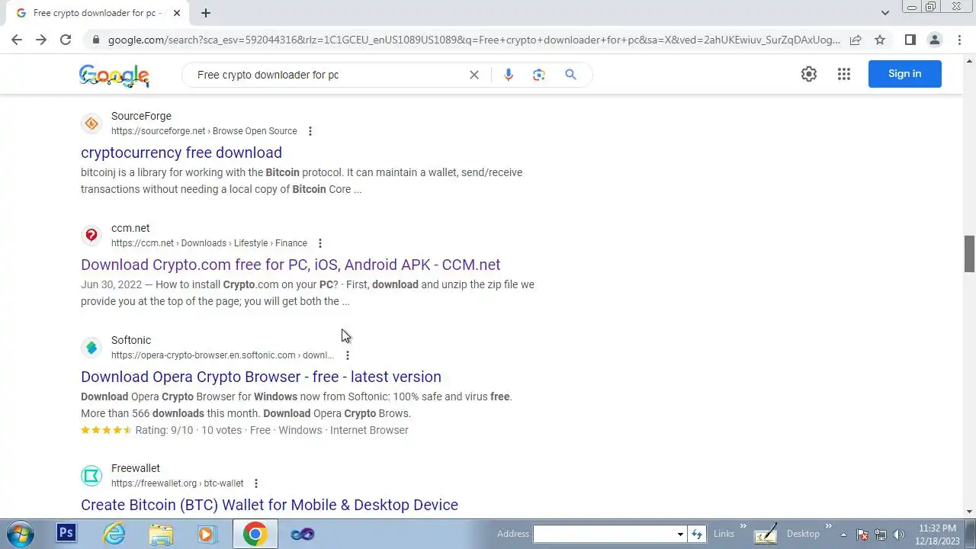This screenshot has width=976, height=549.
Task: Click the Softonic favicon
Action: pyautogui.click(x=91, y=348)
